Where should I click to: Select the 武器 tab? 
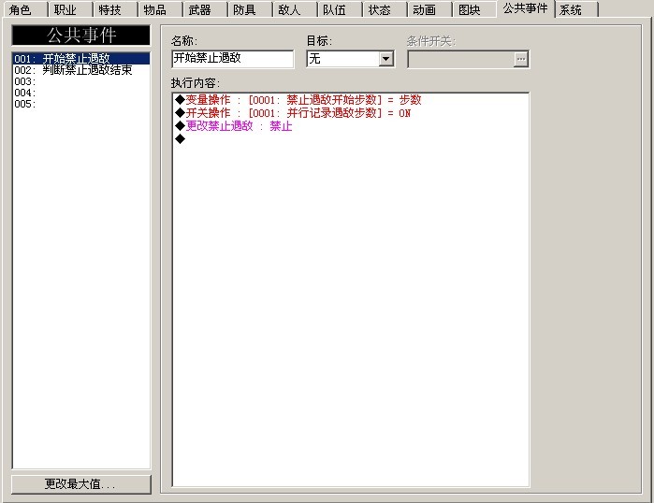205,9
